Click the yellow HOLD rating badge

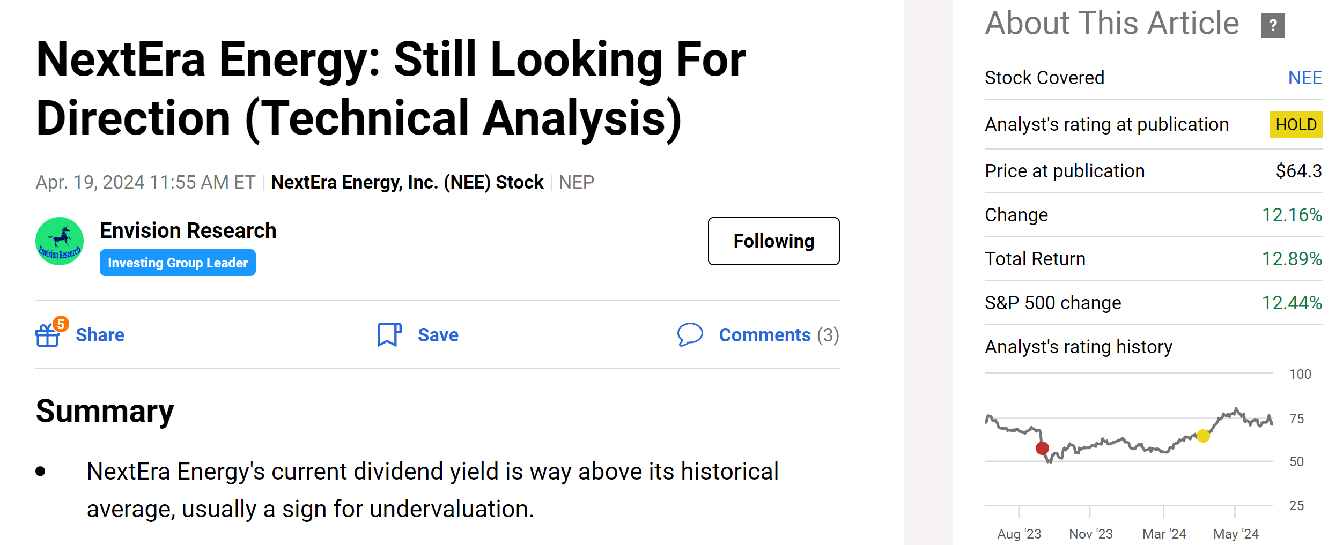coord(1295,124)
